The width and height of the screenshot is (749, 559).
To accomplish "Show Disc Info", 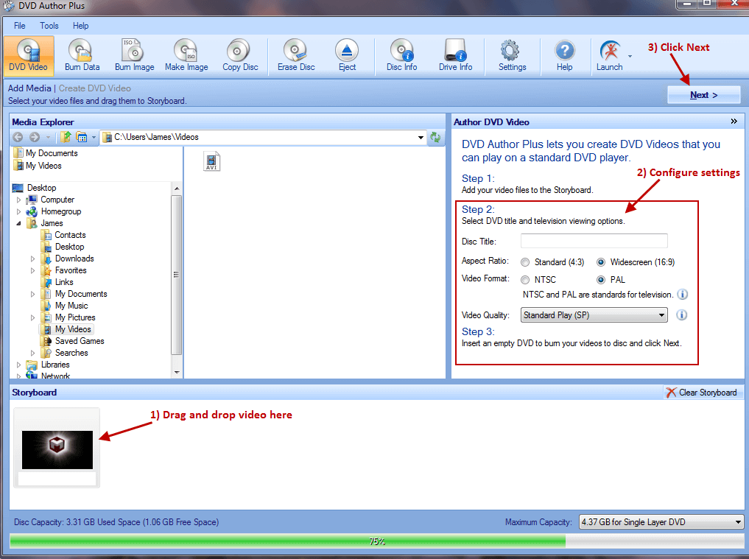I will click(401, 55).
